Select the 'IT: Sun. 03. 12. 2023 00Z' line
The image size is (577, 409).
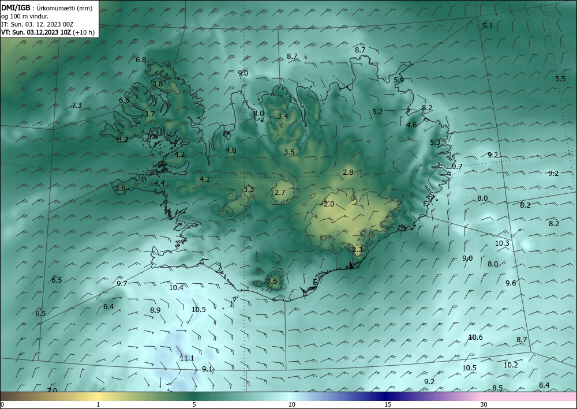click(x=37, y=24)
